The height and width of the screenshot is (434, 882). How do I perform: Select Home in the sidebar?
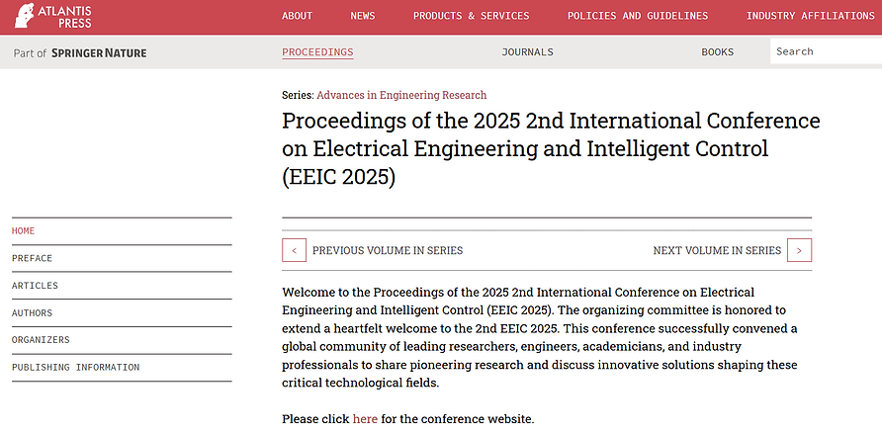(24, 231)
